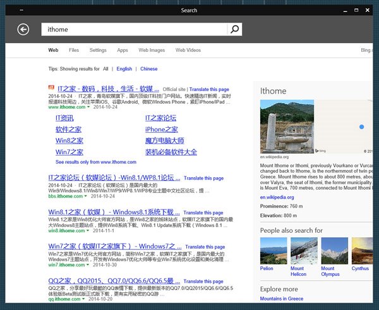Filter results to English
Image resolution: width=379 pixels, height=310 pixels.
click(x=124, y=69)
